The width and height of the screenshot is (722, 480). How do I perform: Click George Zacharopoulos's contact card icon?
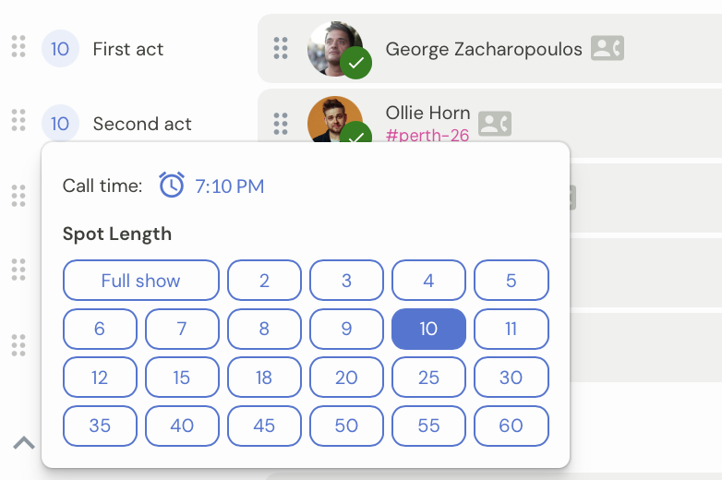[607, 48]
